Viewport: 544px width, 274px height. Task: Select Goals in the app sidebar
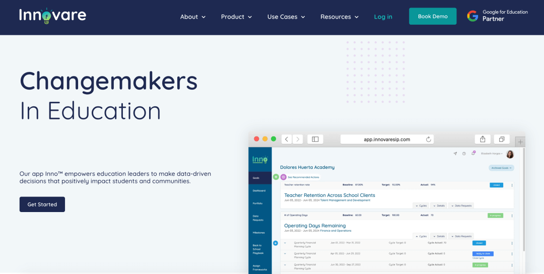click(260, 178)
